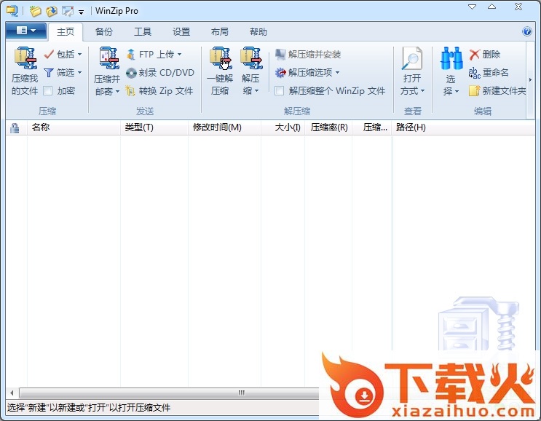Expand the 打开方式 dropdown arrow

pos(422,91)
